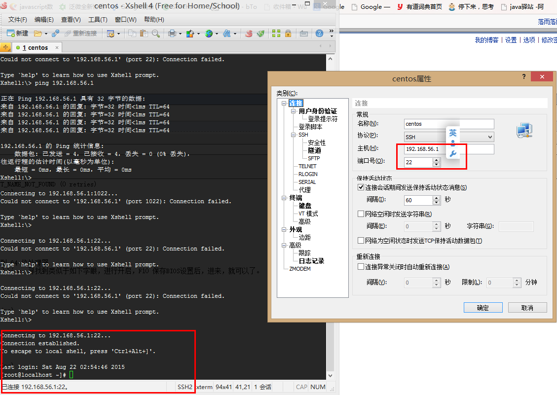Click the color scheme icon
The image size is (557, 395).
190,34
